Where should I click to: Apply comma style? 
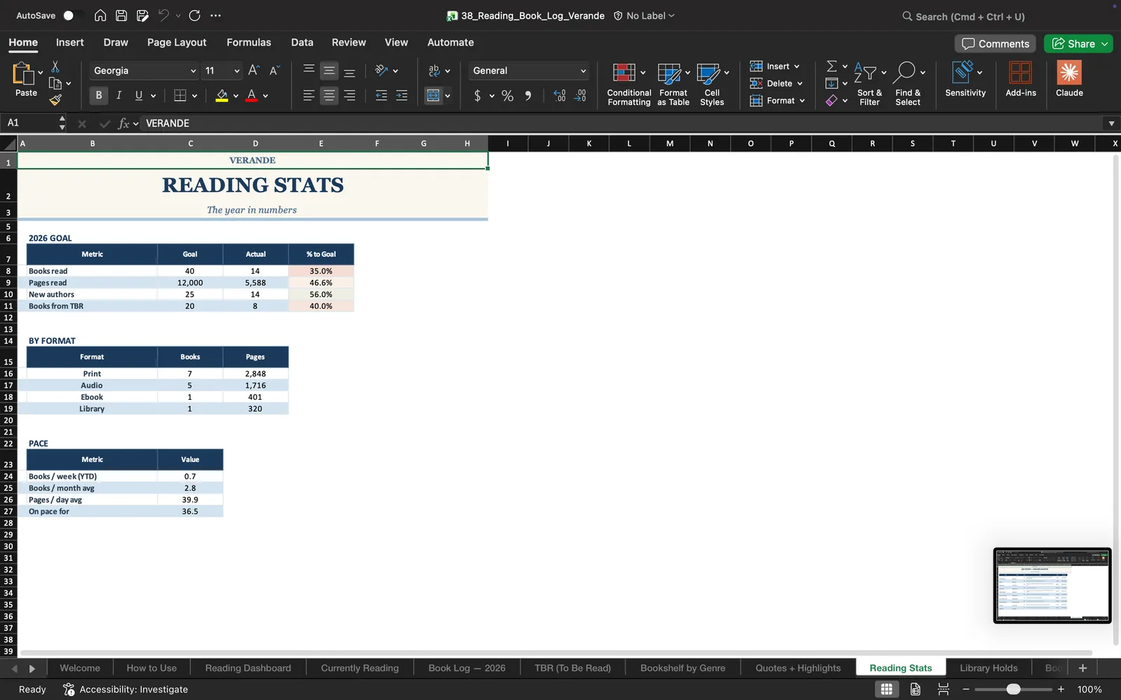pos(528,96)
